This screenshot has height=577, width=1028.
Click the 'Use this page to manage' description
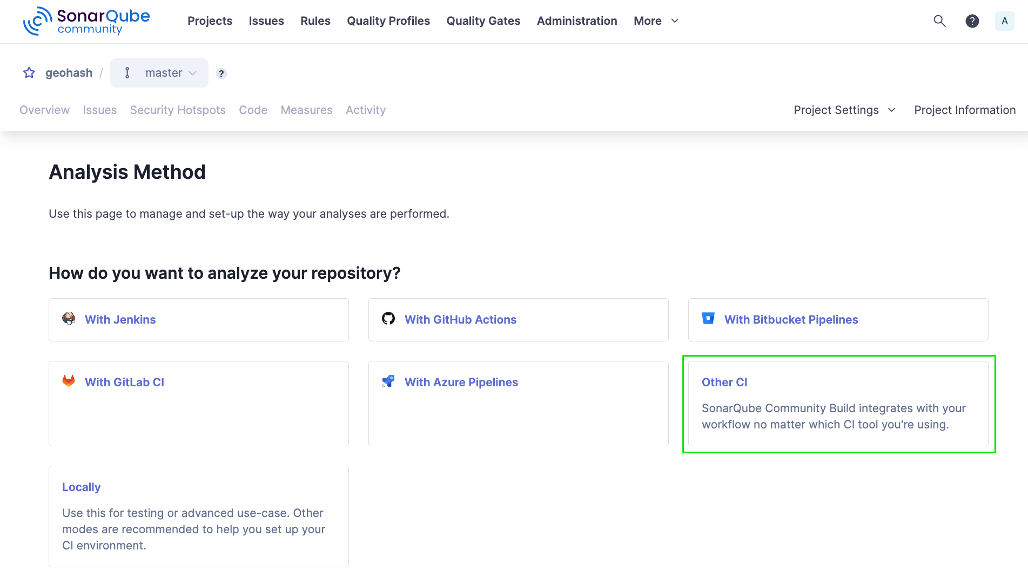(x=249, y=214)
